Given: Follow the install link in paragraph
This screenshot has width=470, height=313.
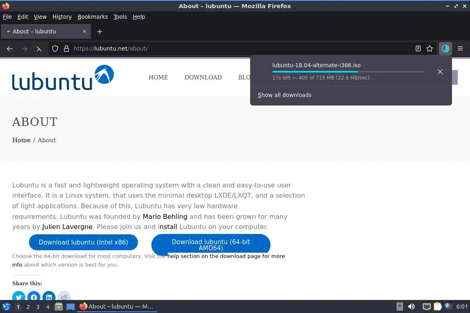Looking at the screenshot, I should click(x=168, y=227).
